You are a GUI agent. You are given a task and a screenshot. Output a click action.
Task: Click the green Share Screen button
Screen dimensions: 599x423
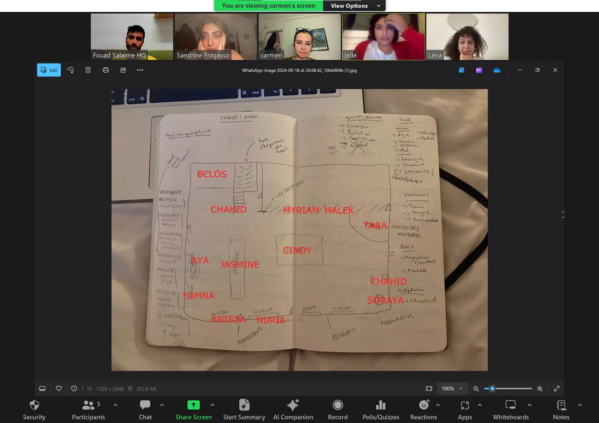click(x=194, y=410)
